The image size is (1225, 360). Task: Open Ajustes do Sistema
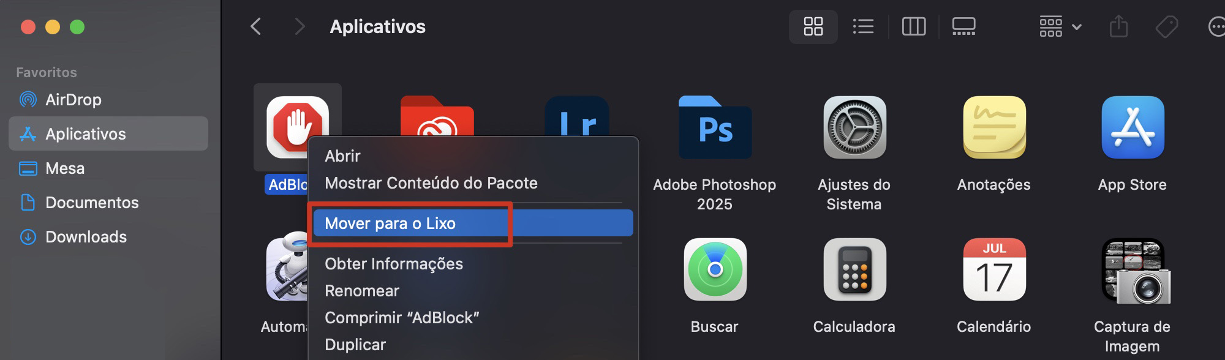tap(854, 129)
